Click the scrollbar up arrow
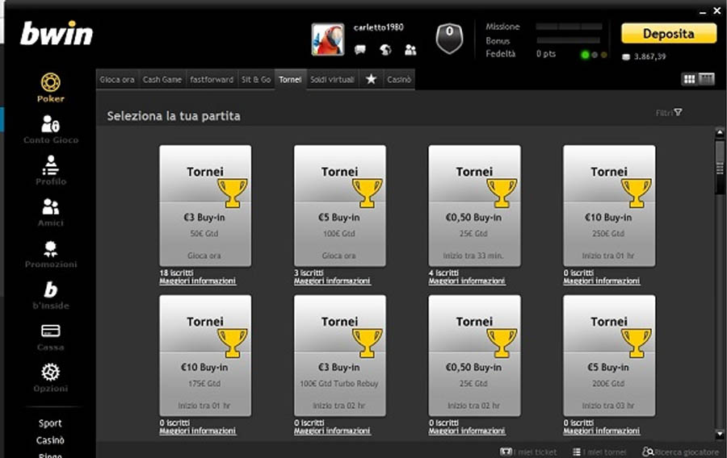Screen dimensions: 727x458 tap(720, 133)
